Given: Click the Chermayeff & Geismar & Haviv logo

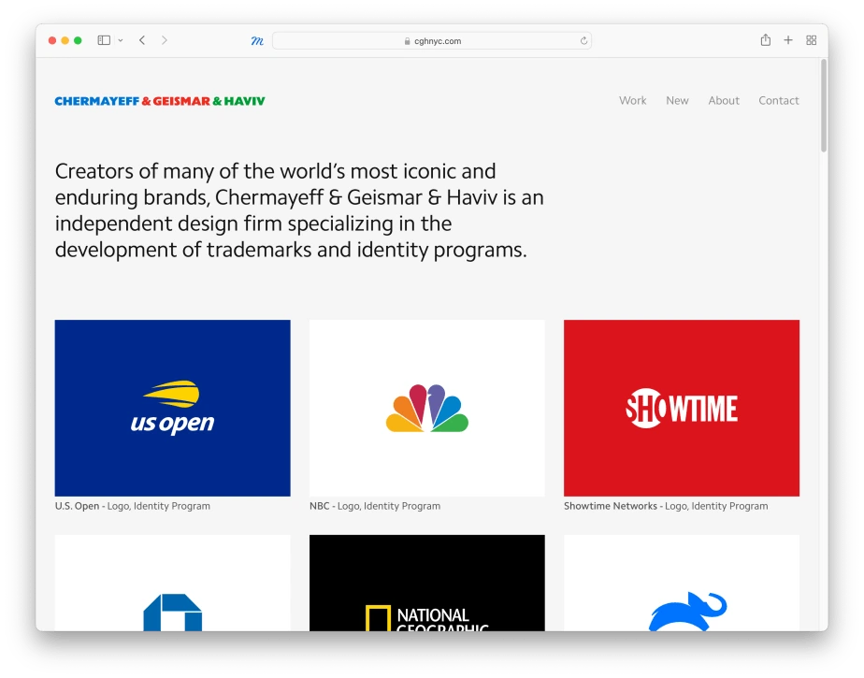Looking at the screenshot, I should coord(160,101).
